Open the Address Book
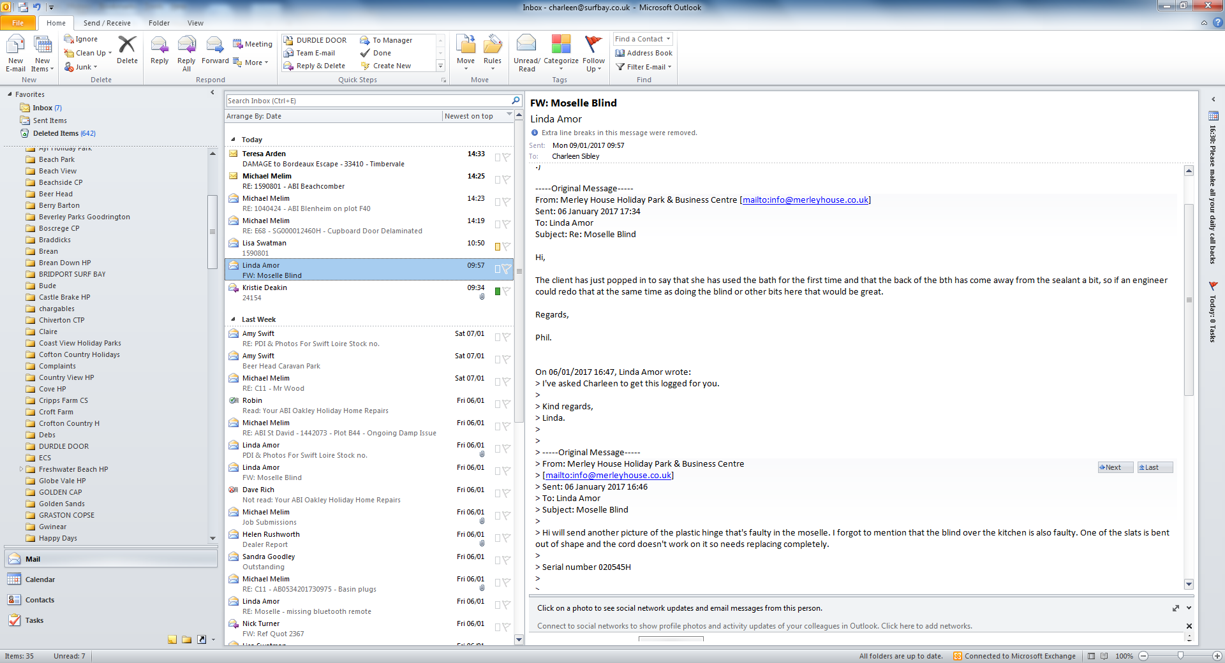The image size is (1225, 663). coord(644,53)
